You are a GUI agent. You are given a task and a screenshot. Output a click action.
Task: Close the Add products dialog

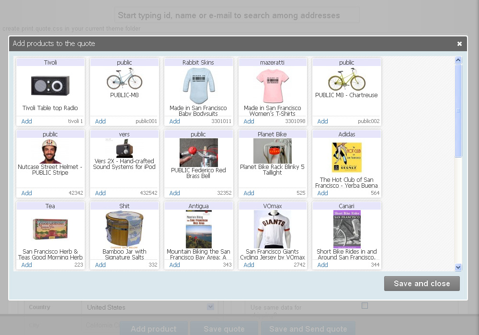(x=459, y=44)
